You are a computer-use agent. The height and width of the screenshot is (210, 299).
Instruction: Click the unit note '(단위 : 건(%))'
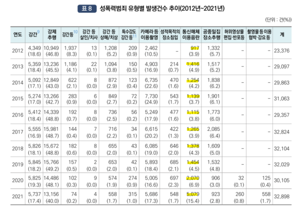pyautogui.click(x=278, y=19)
